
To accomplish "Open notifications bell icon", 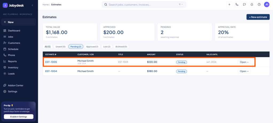I will tap(252, 5).
